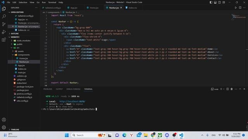Run the code with the play icon
Viewport: 248px width, 139px height.
pos(236,8)
